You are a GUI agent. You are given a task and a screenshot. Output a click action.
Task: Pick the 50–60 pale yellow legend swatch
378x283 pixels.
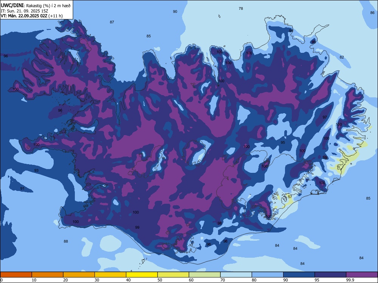point(173,275)
